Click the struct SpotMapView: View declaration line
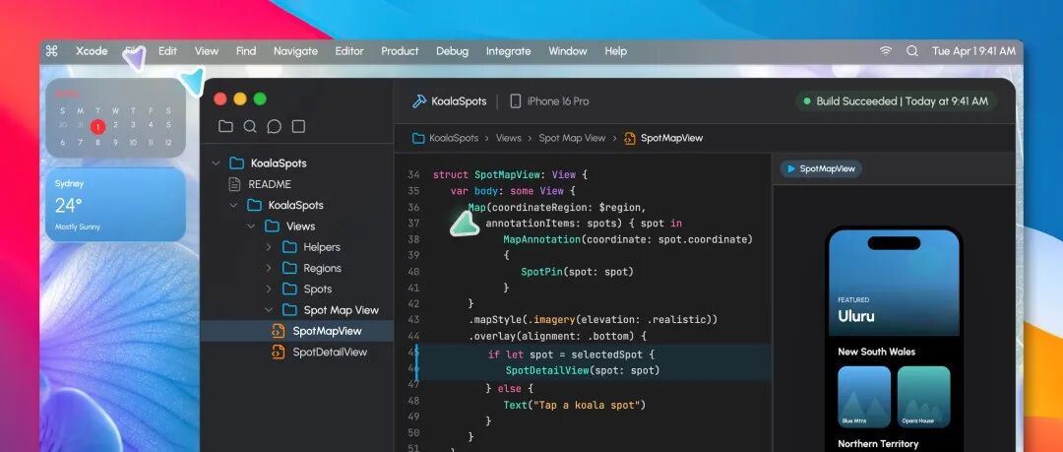The image size is (1063, 452). click(510, 174)
